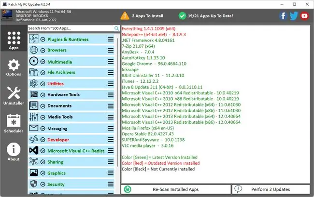Select '7-Zip 21.07 (x64)' entry
The image size is (314, 197).
coord(138,46)
